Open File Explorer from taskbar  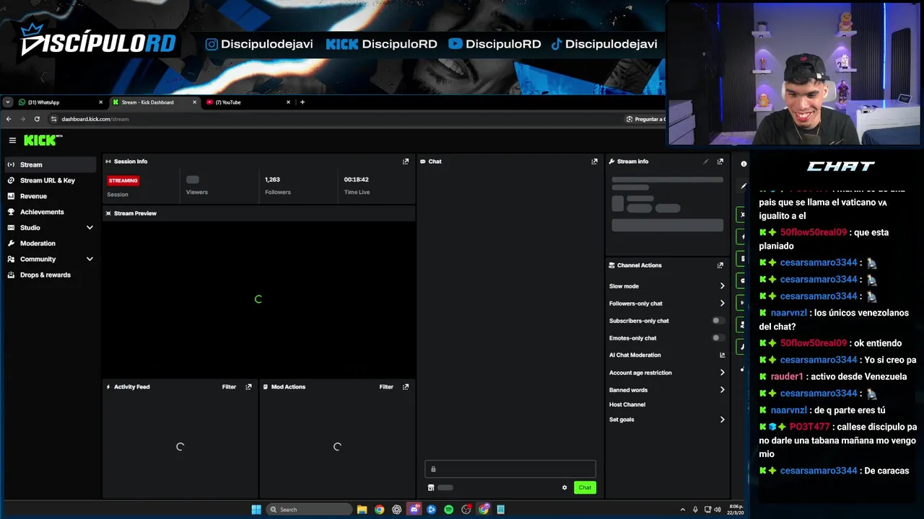[362, 510]
